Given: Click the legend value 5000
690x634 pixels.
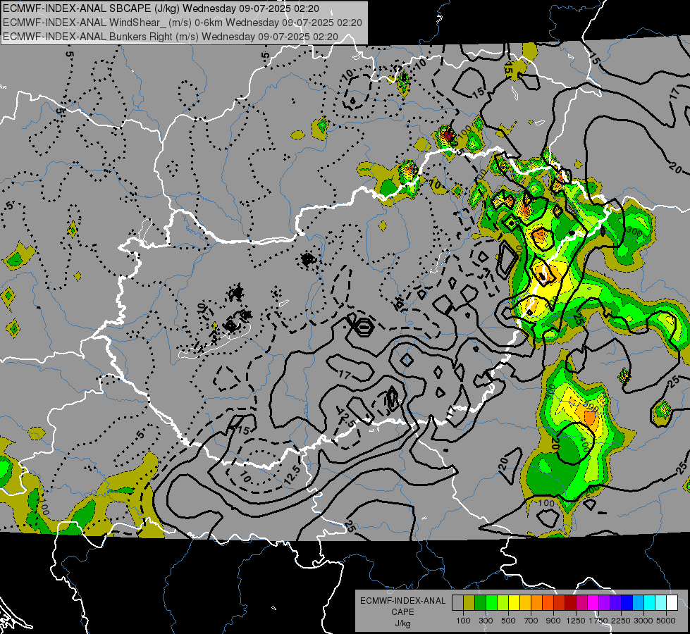Looking at the screenshot, I should pyautogui.click(x=666, y=621).
